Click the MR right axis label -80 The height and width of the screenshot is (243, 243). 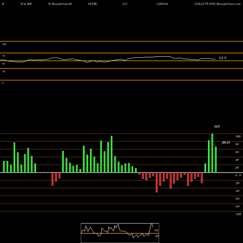(x=237, y=207)
